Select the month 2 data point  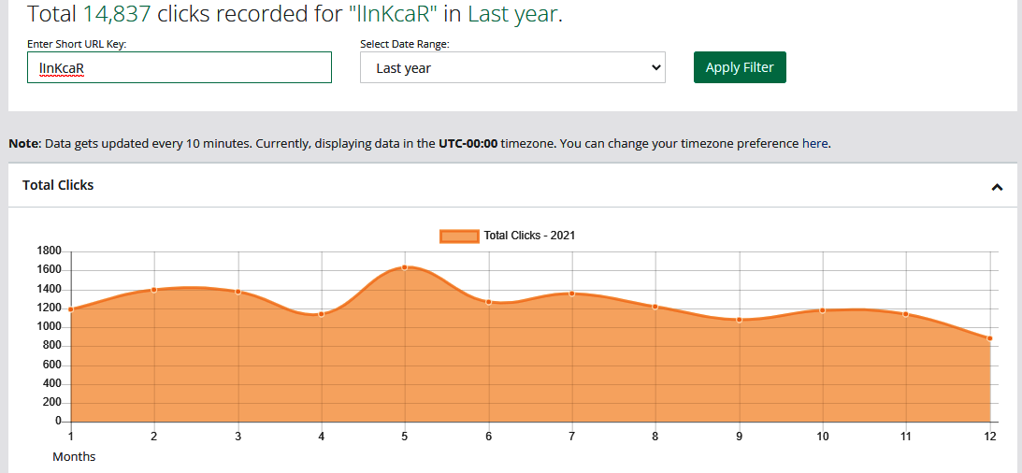(x=153, y=290)
